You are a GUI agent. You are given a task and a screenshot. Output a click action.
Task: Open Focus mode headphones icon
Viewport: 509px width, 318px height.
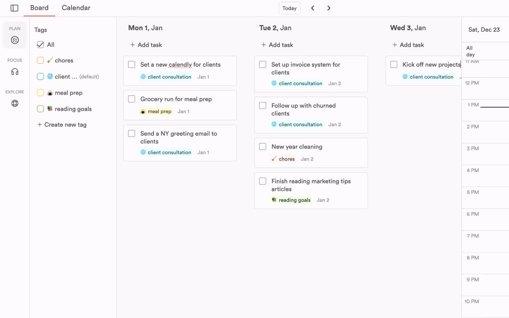pos(15,72)
